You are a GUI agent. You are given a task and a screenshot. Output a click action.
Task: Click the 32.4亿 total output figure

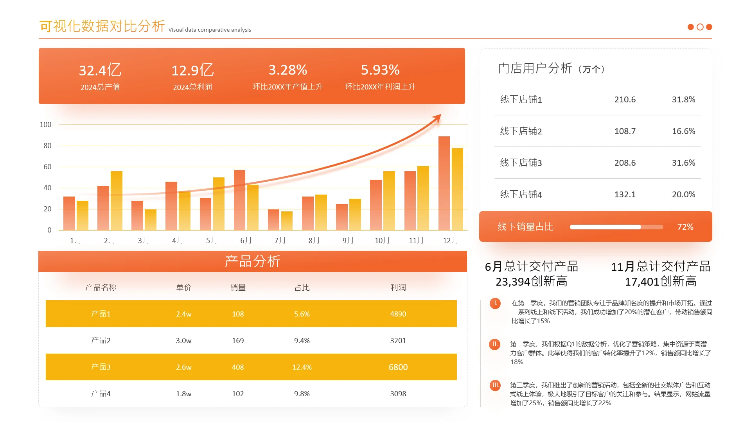click(100, 70)
